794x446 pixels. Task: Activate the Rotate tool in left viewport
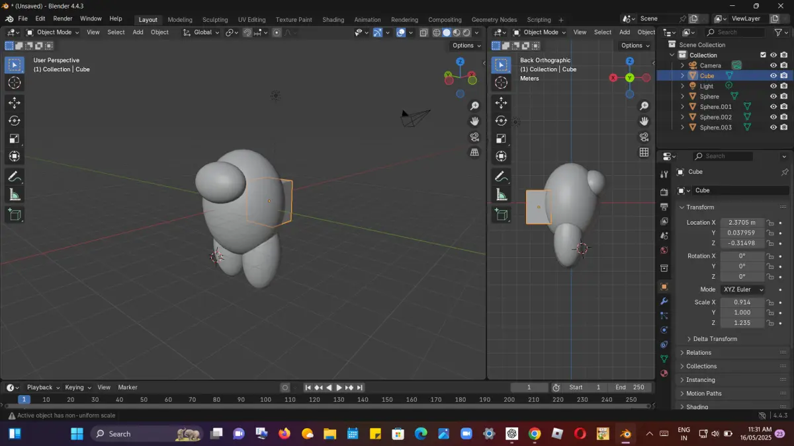(15, 120)
